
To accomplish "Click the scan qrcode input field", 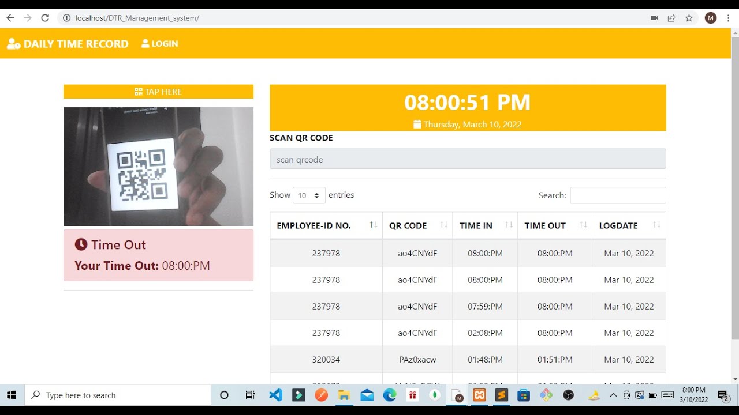I will tap(468, 159).
